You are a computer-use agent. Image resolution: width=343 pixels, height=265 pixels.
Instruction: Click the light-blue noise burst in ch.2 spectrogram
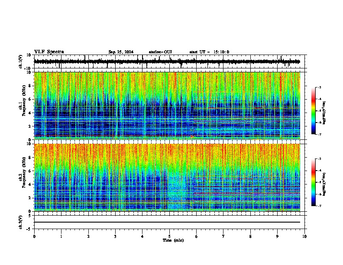point(178,190)
